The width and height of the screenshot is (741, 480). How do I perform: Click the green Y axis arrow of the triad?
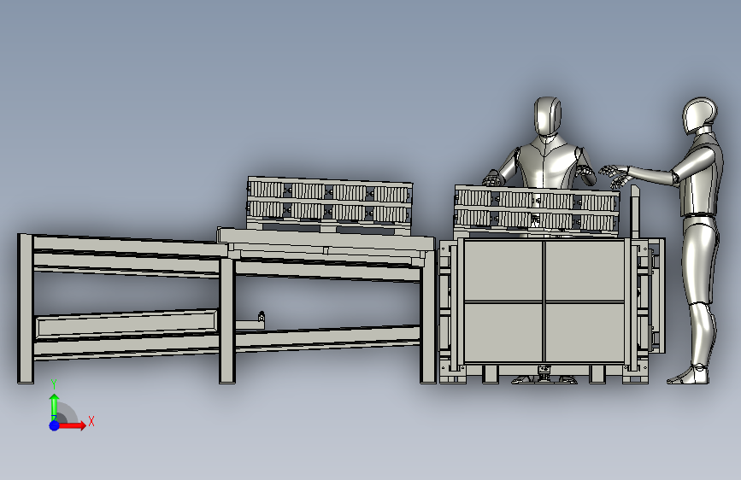[x=55, y=407]
